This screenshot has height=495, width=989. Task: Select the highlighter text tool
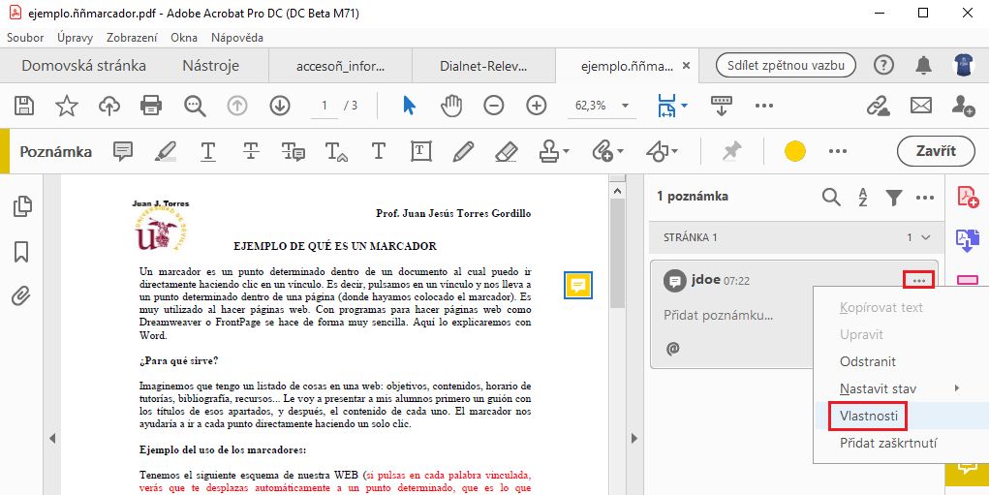165,151
